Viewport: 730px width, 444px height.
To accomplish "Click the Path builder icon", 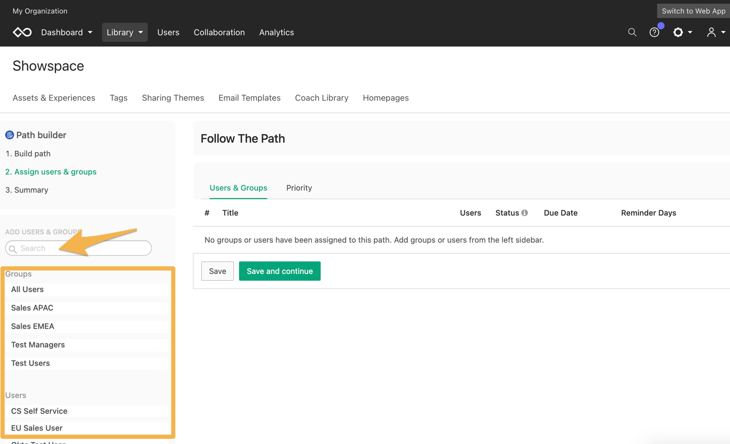I will [x=9, y=135].
